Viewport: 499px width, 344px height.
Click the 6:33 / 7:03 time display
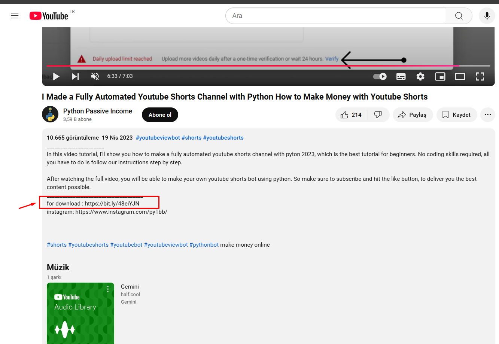(x=120, y=76)
